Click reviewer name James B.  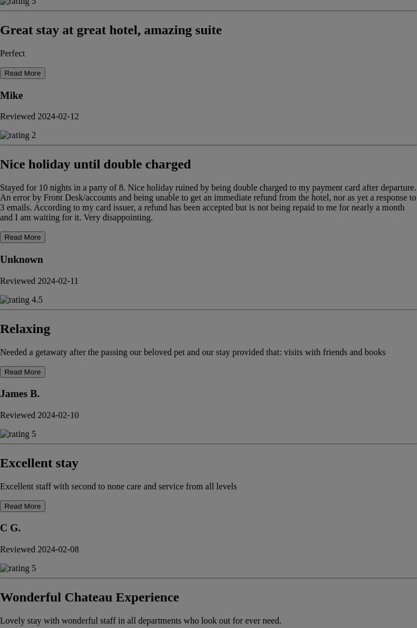click(x=20, y=394)
